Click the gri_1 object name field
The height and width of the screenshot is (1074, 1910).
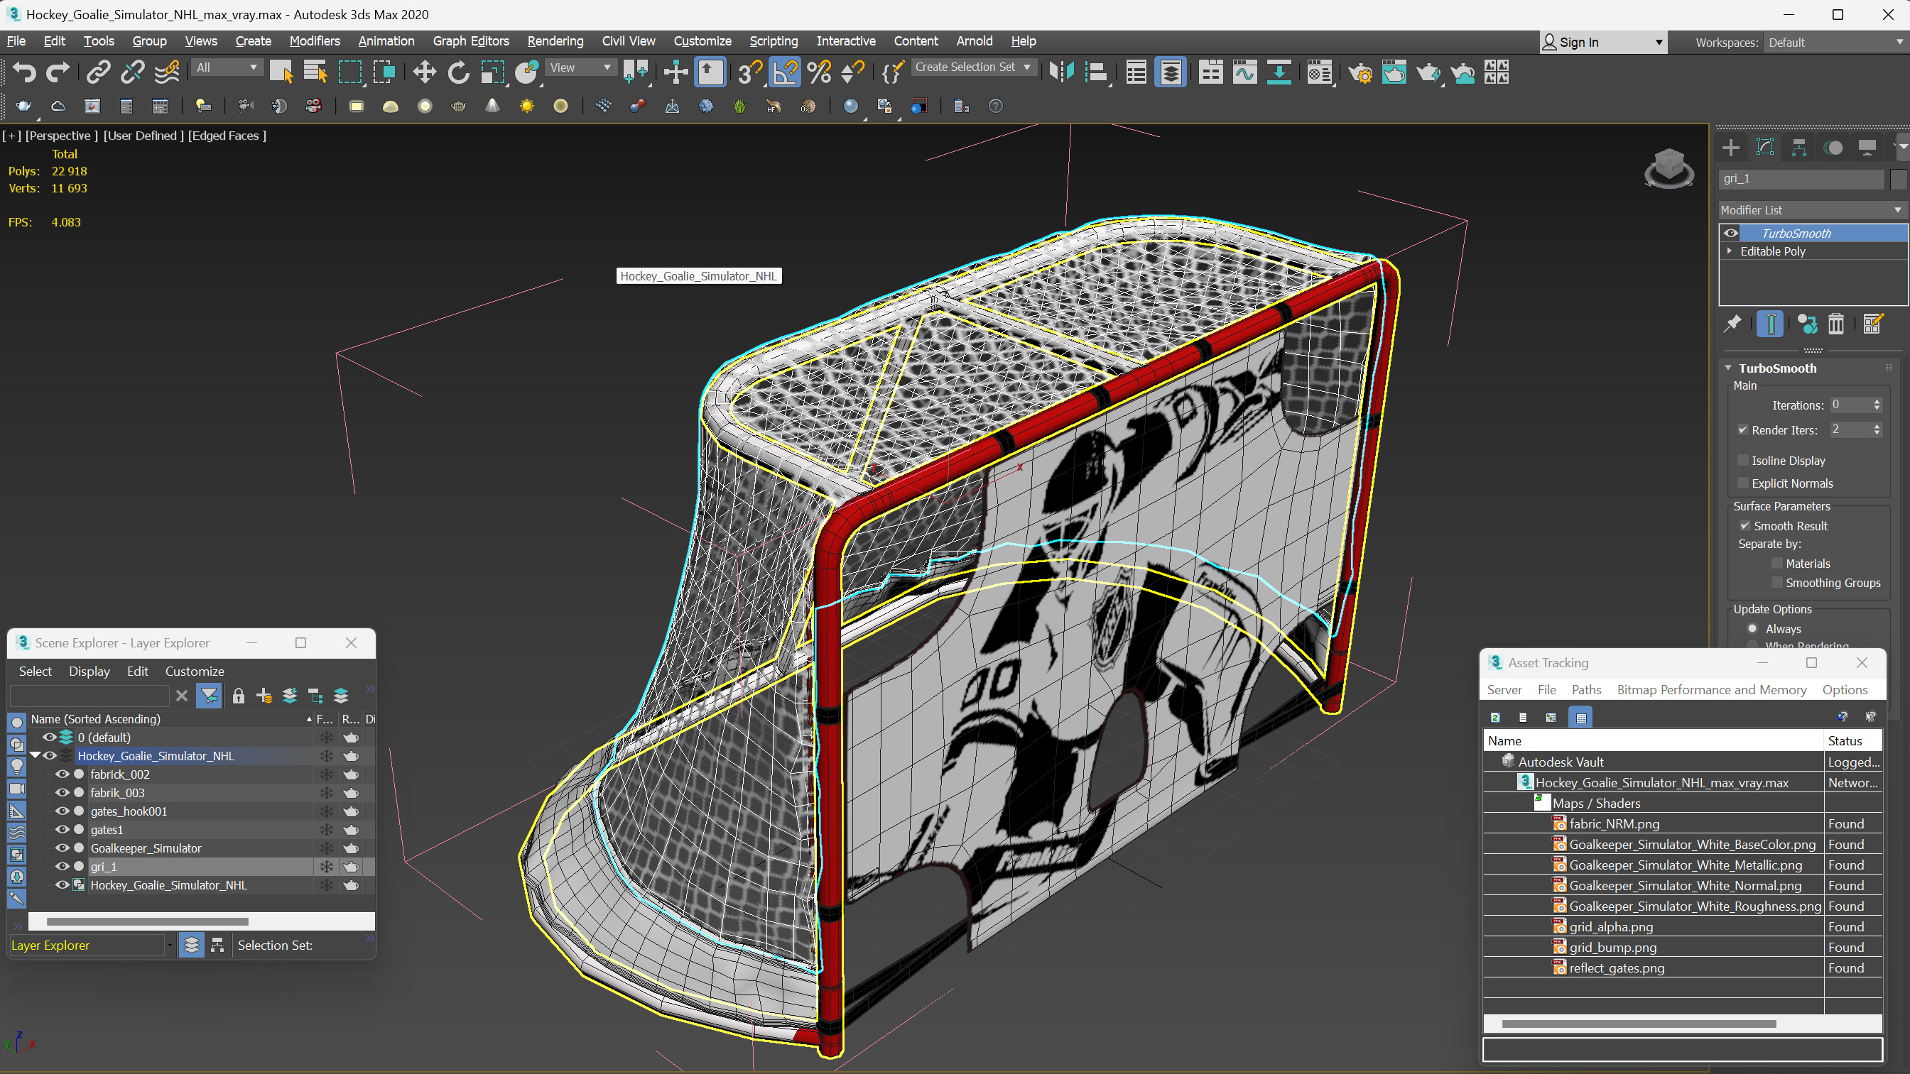[1802, 179]
